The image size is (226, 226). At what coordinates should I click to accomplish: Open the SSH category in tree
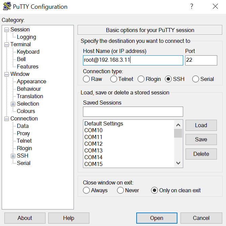tap(23, 156)
